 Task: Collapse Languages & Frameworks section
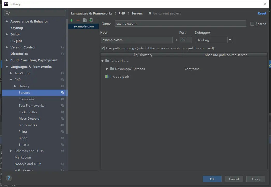[7, 67]
